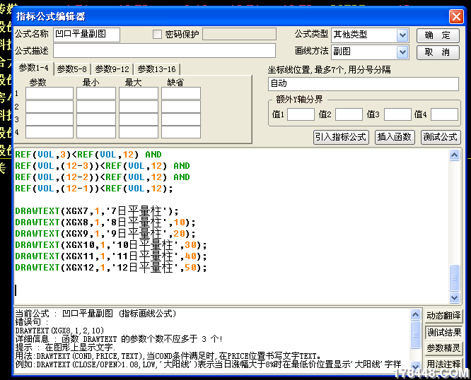Image resolution: width=471 pixels, height=380 pixels.
Task: Click the 插入函数 button
Action: (x=395, y=137)
